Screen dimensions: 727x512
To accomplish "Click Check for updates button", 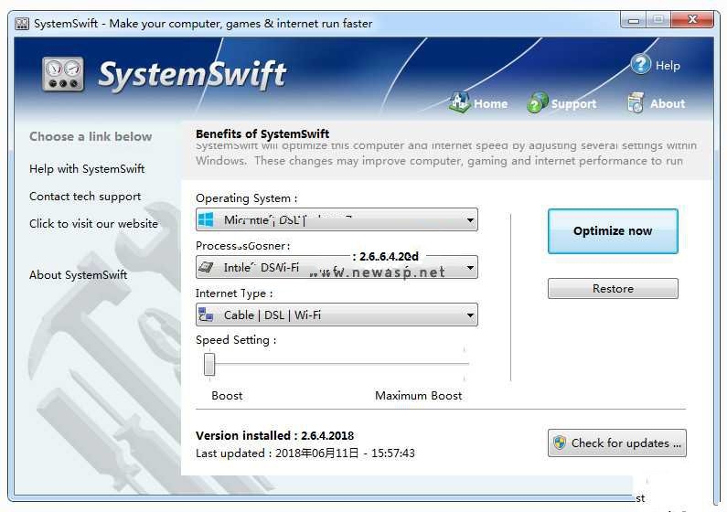I will tap(616, 443).
